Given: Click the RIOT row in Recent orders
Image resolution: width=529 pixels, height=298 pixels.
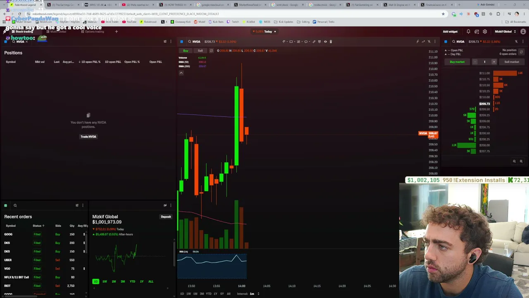Looking at the screenshot, I should [45, 286].
